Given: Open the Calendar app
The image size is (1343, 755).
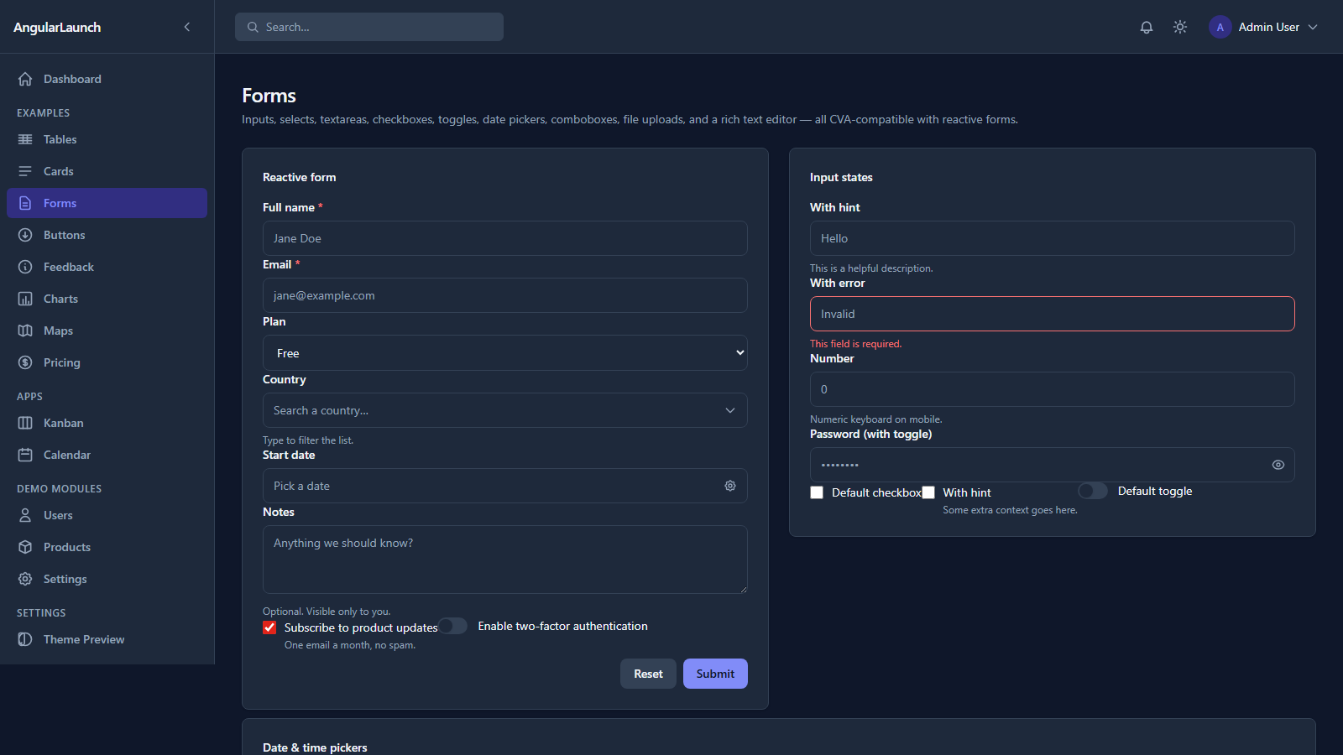Looking at the screenshot, I should 107,455.
